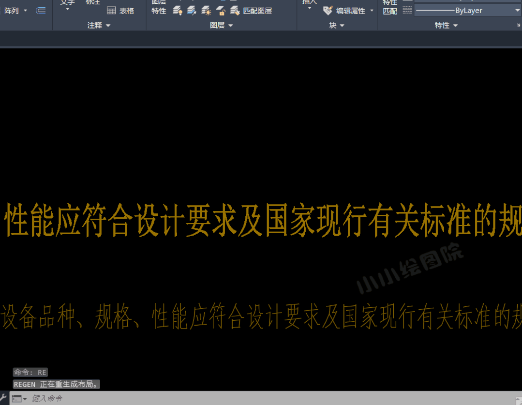This screenshot has height=405, width=522.
Task: Open the 阵列 array dropdown arrow
Action: [x=26, y=11]
